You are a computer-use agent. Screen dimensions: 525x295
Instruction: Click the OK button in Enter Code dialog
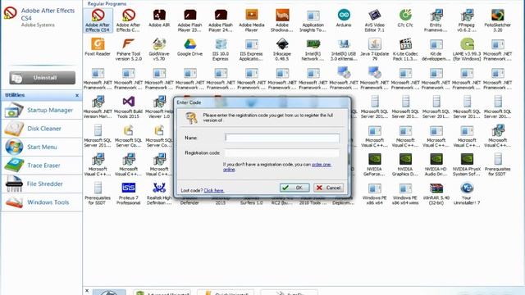tap(294, 188)
